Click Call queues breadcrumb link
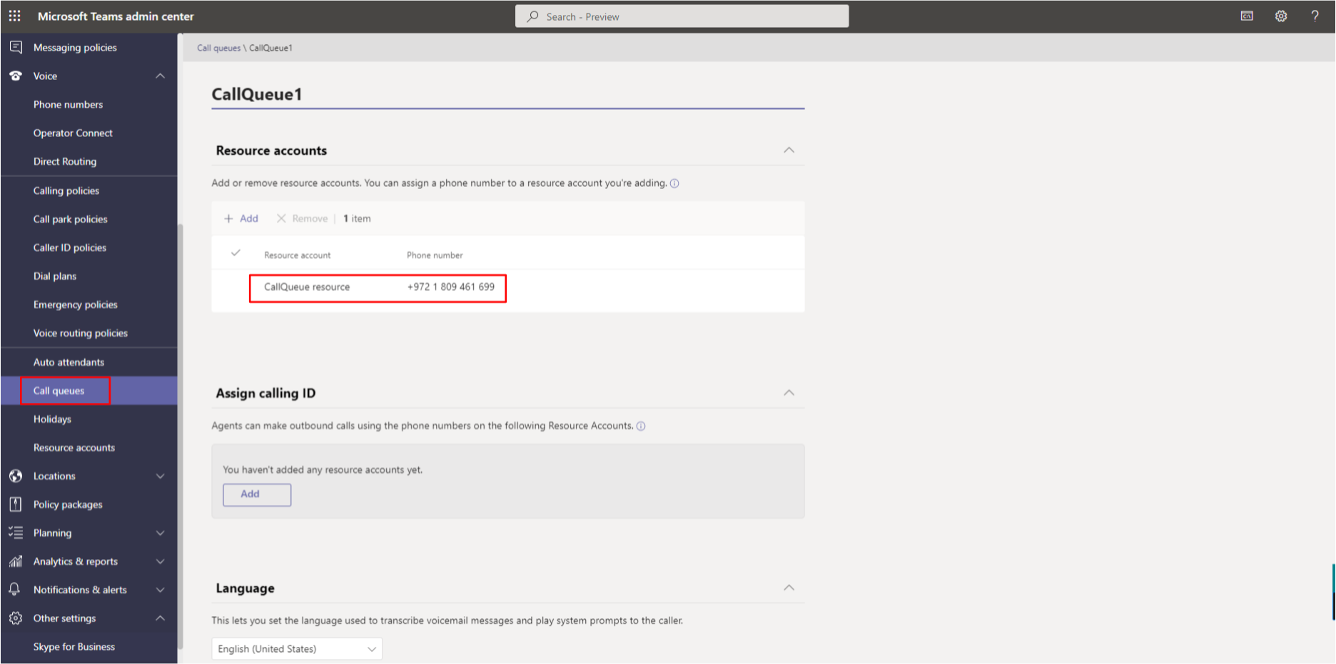The image size is (1336, 664). pos(218,48)
